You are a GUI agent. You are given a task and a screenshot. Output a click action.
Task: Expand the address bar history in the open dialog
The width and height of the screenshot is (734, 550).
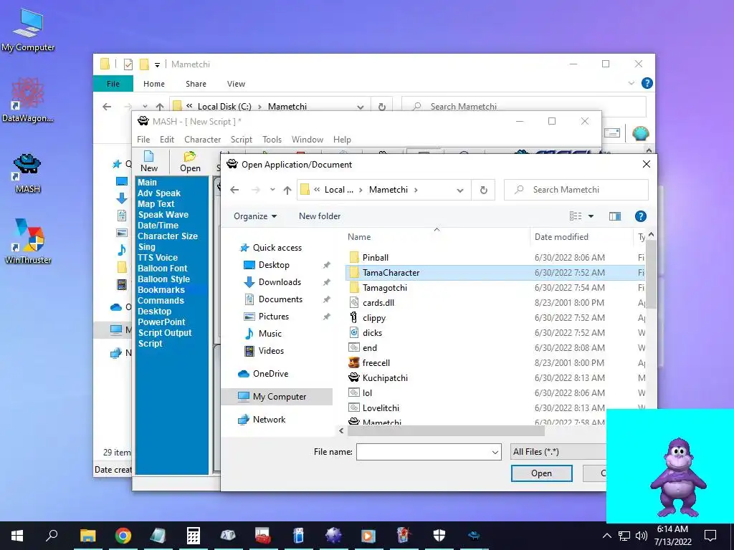(460, 190)
